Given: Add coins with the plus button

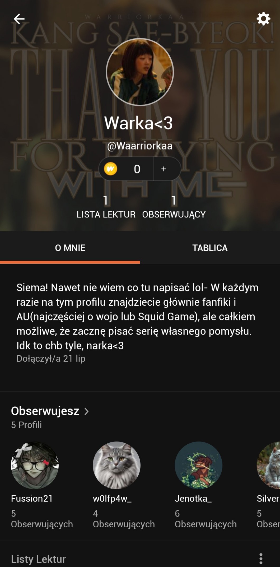Looking at the screenshot, I should click(x=164, y=169).
